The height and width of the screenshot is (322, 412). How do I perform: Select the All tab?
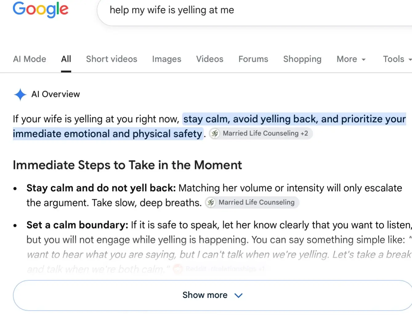(x=66, y=59)
